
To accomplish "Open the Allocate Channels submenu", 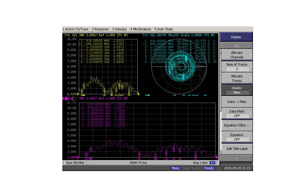I will pyautogui.click(x=236, y=55).
